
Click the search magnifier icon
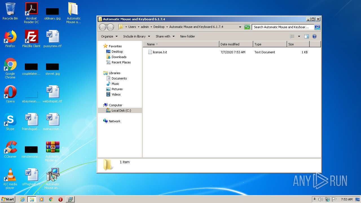(x=317, y=27)
